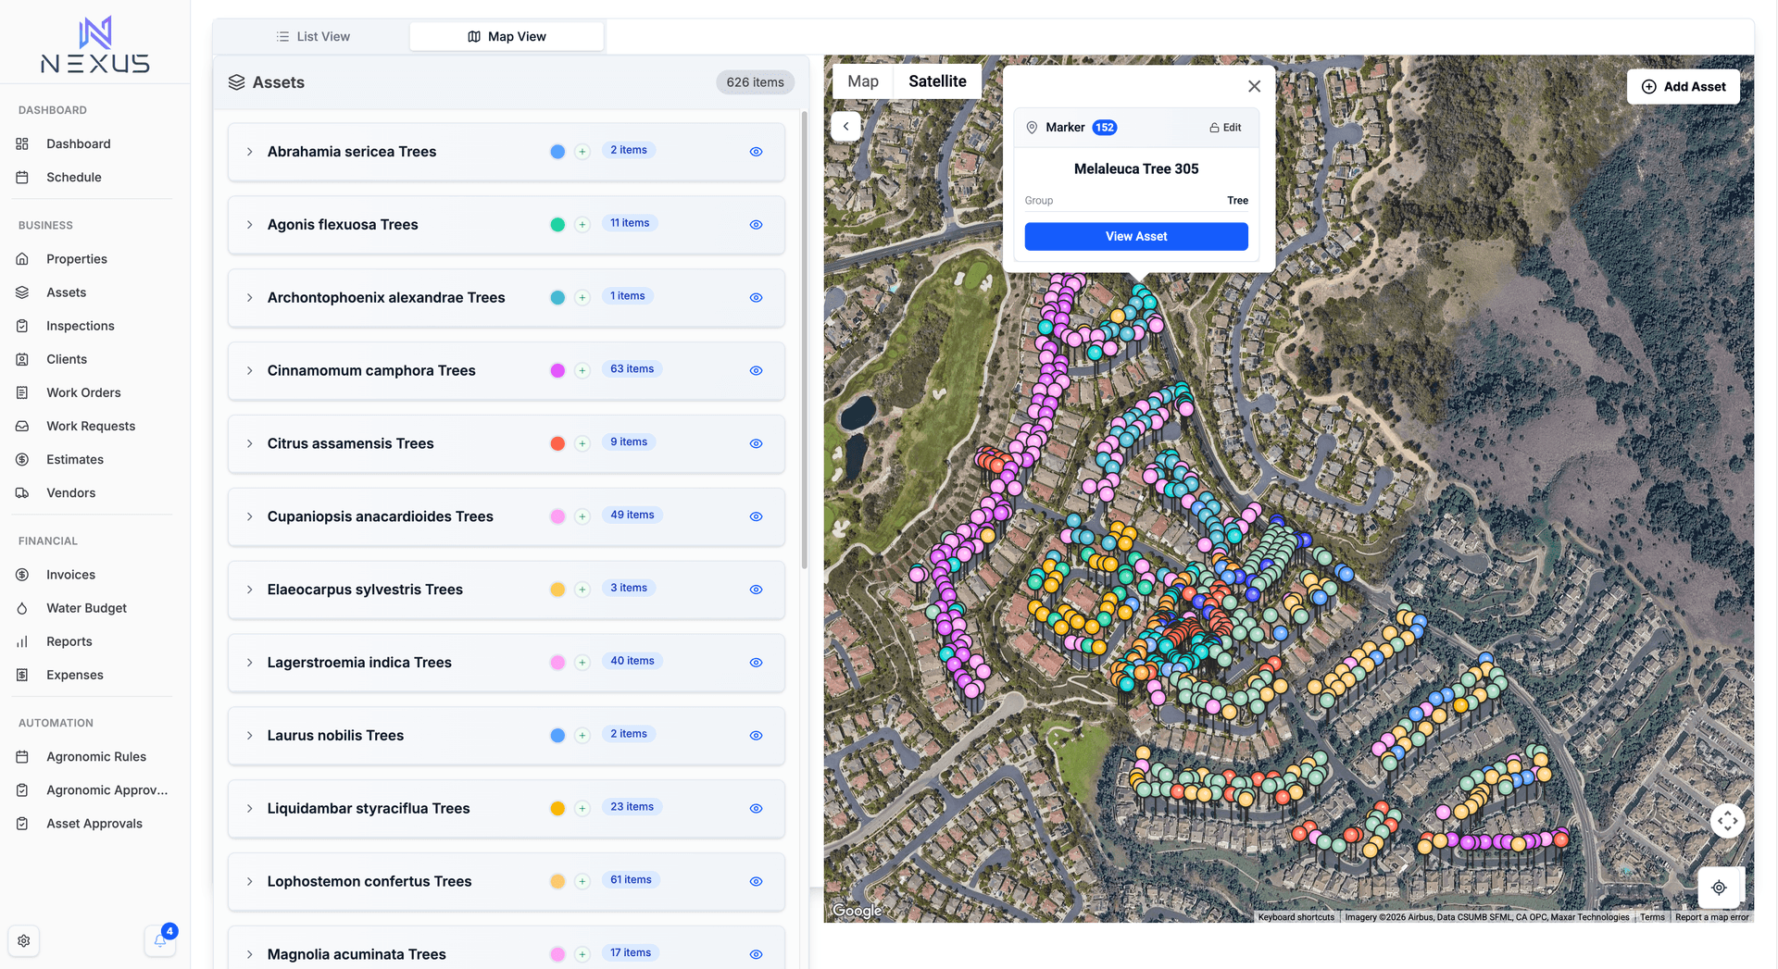This screenshot has width=1778, height=969.
Task: Open settings via the gear icon
Action: tap(23, 940)
